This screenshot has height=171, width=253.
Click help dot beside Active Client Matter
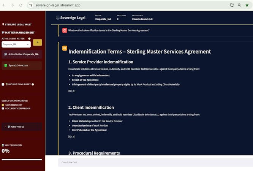click(29, 39)
